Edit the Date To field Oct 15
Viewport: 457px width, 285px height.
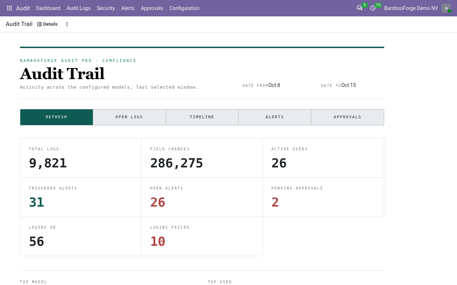point(348,85)
